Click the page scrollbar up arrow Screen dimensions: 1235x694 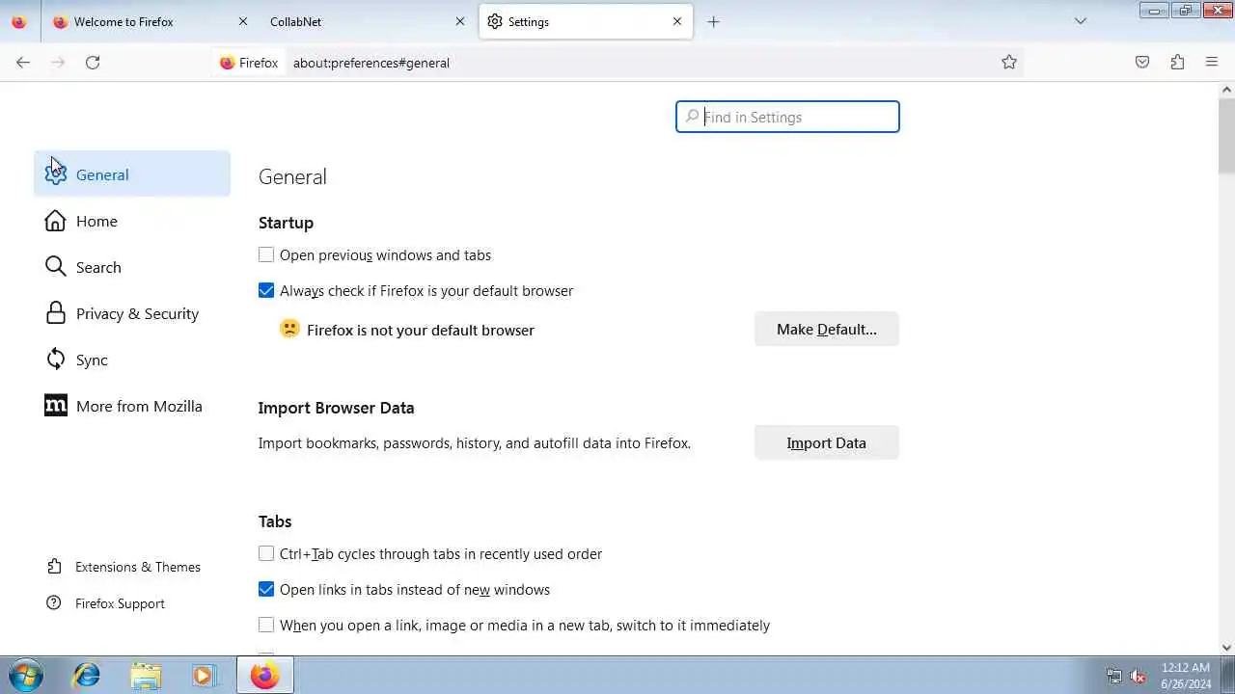click(x=1226, y=90)
